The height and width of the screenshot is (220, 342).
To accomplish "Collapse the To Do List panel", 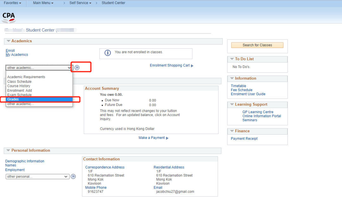I will pyautogui.click(x=231, y=59).
